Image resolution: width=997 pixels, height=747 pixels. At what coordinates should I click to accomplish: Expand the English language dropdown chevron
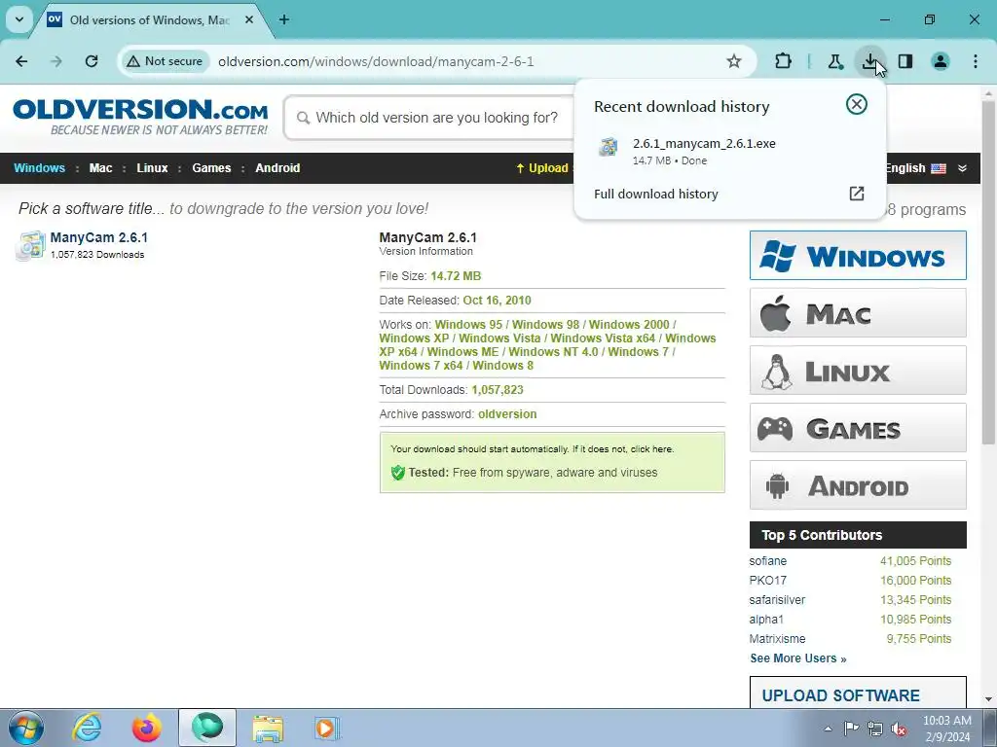point(962,168)
